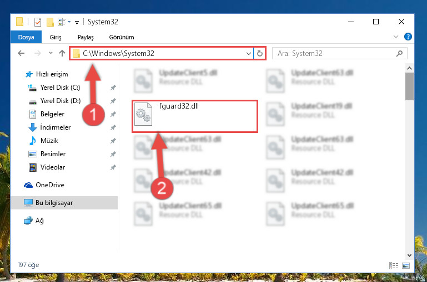Refresh the System32 folder view
The height and width of the screenshot is (282, 427).
(x=260, y=54)
